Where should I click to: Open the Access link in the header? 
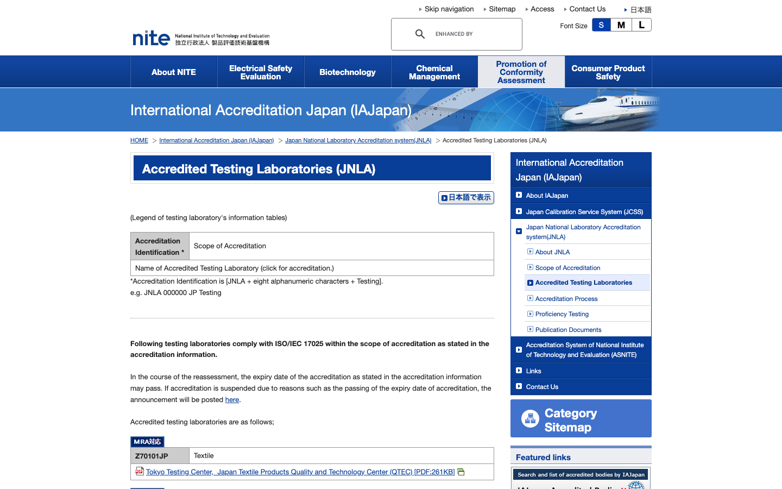[x=543, y=9]
